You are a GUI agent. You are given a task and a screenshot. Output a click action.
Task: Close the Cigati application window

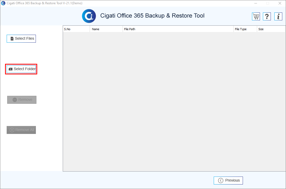coord(280,3)
